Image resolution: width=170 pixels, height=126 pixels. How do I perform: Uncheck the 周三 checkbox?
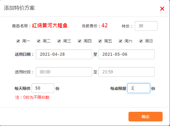pos(59,41)
